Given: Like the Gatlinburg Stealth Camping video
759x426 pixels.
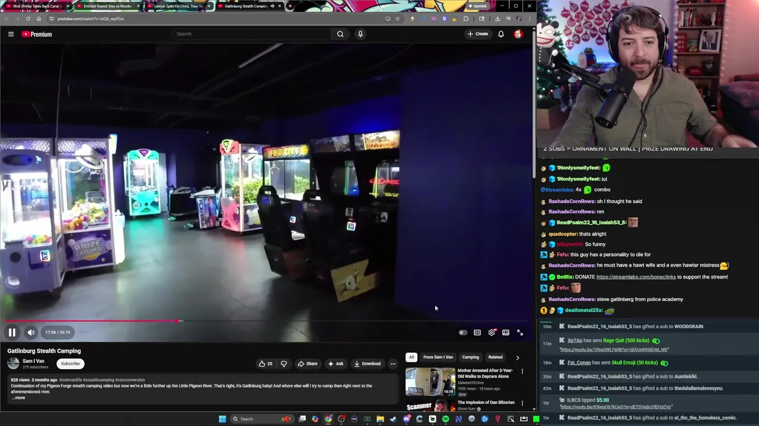Looking at the screenshot, I should coord(266,364).
